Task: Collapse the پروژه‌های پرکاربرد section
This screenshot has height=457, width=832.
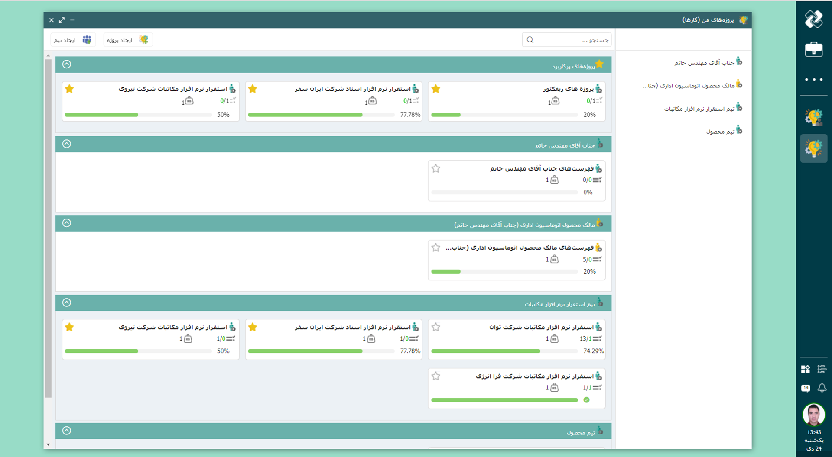Action: tap(67, 64)
